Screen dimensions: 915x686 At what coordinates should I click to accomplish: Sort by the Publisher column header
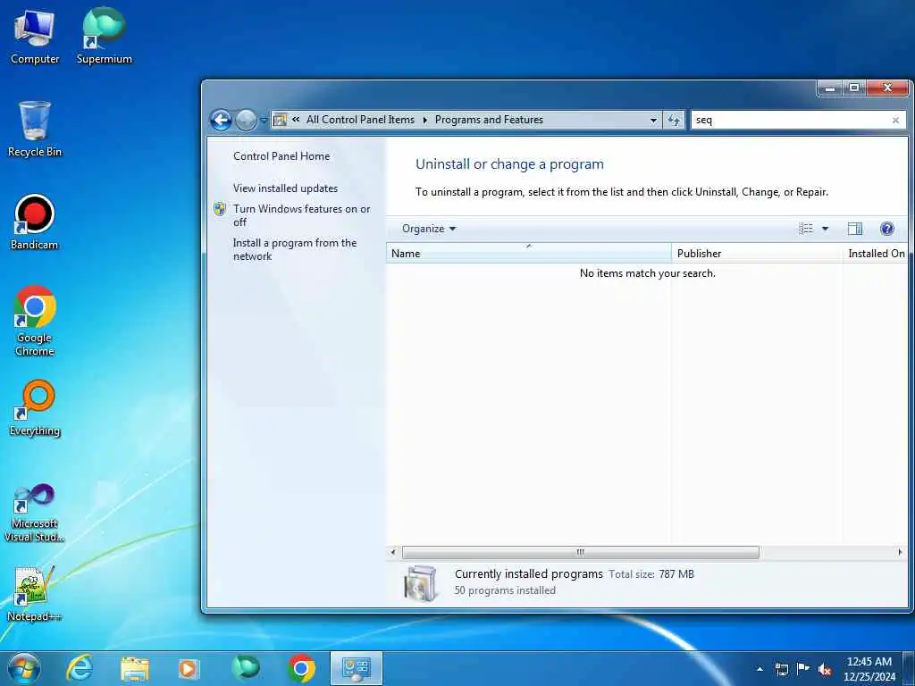coord(757,253)
